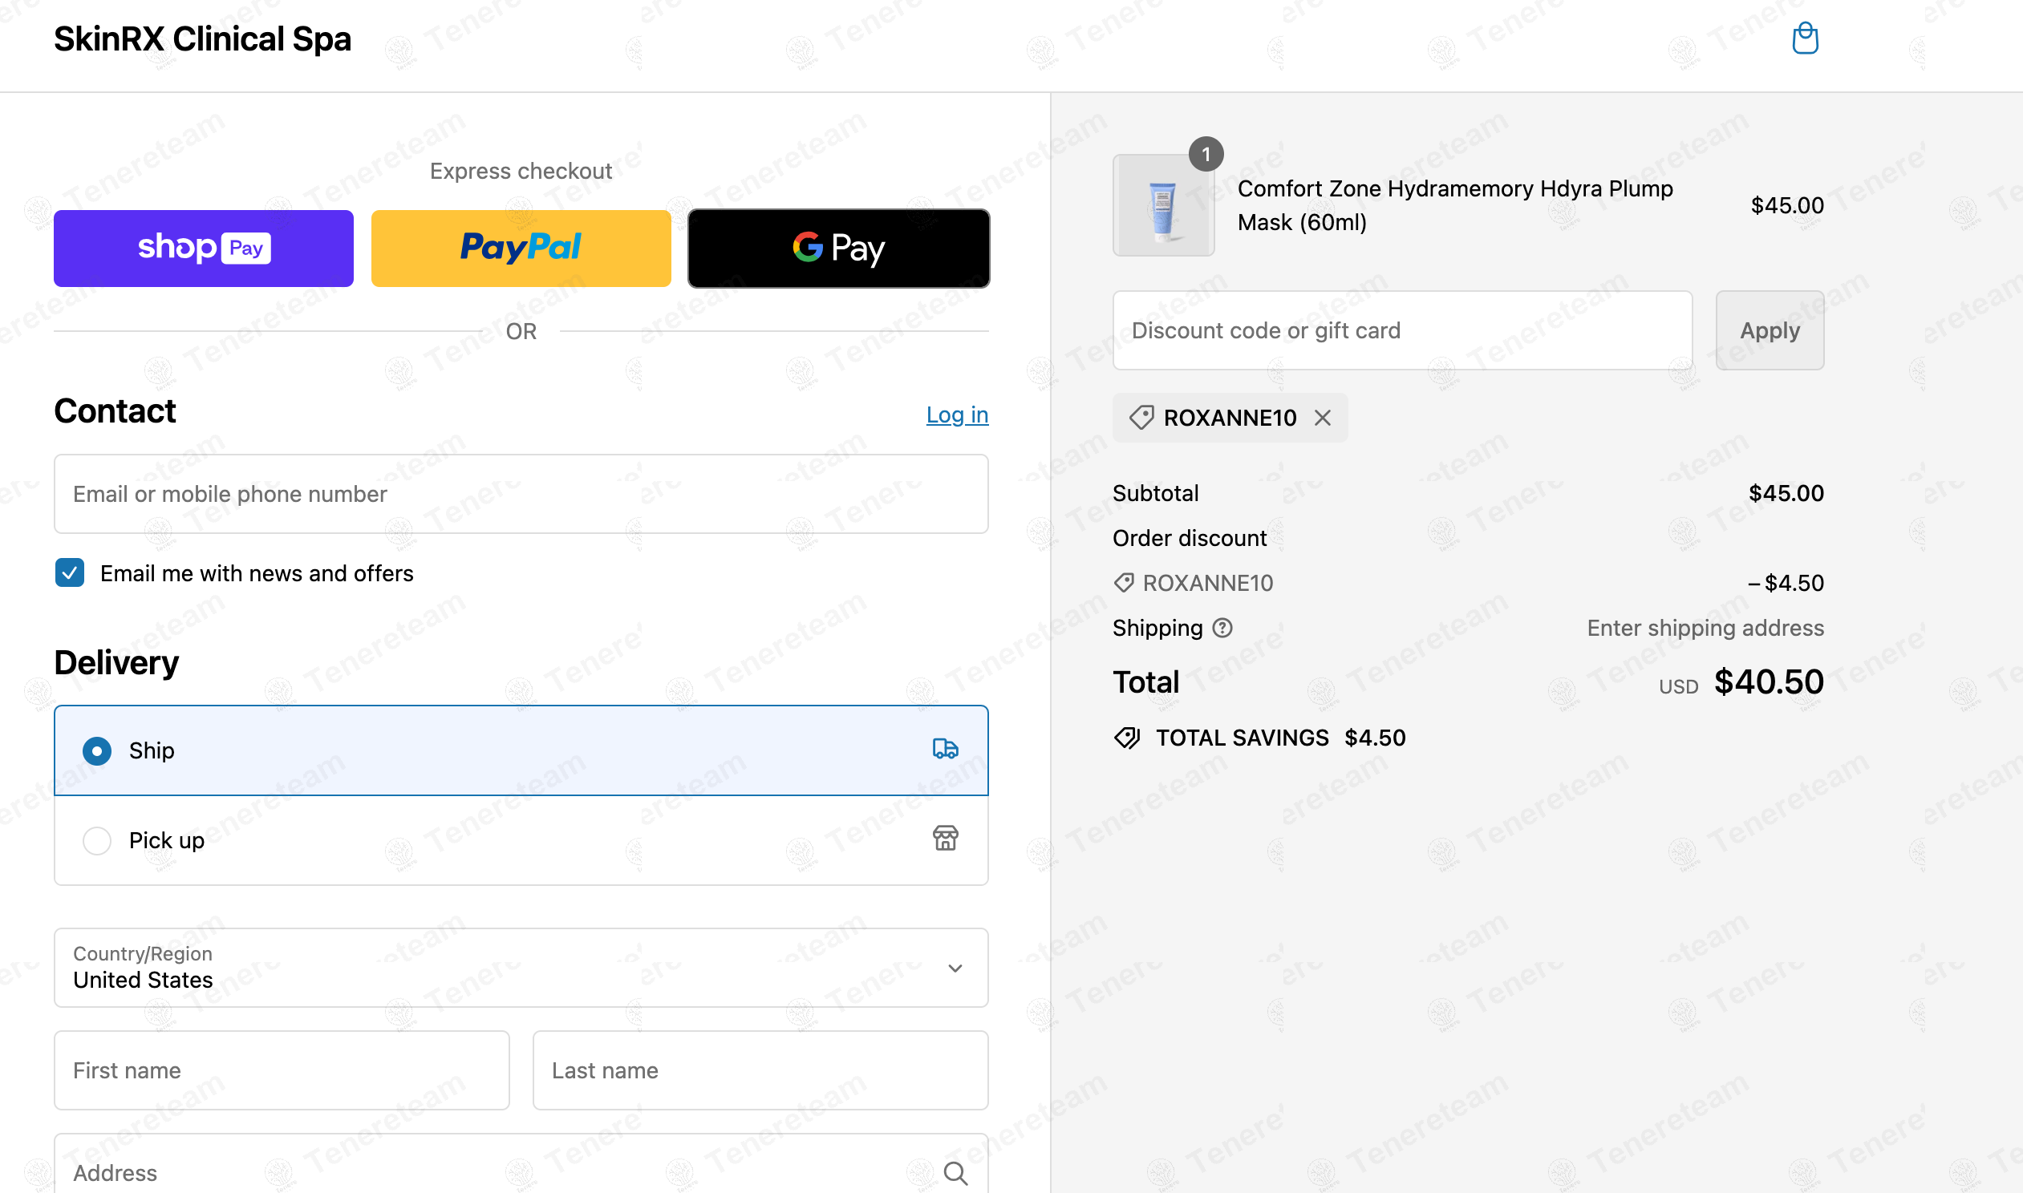The image size is (2023, 1193).
Task: Click the product name Comfort Zone Hydramemory
Action: click(1455, 205)
